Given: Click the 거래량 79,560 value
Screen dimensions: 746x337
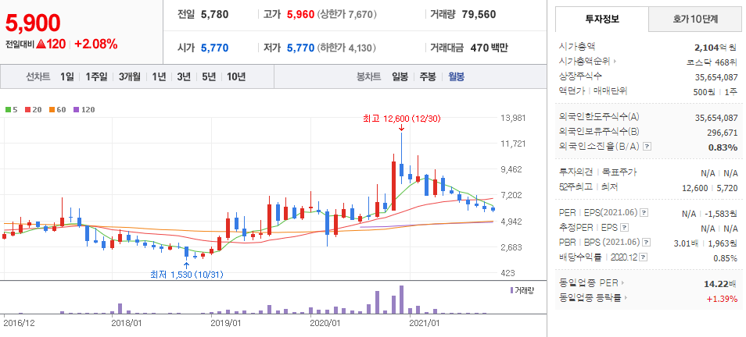Looking at the screenshot, I should [479, 14].
